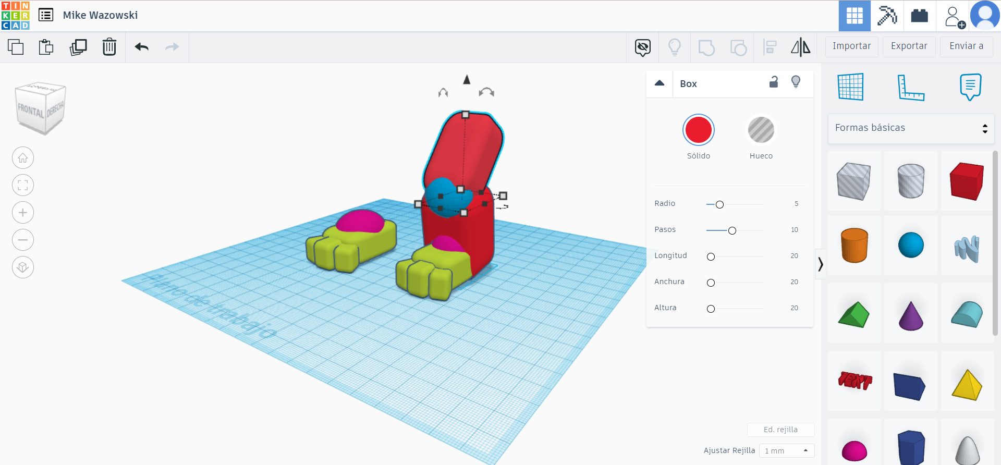Redo the undone action
The image size is (1001, 465).
pyautogui.click(x=172, y=47)
